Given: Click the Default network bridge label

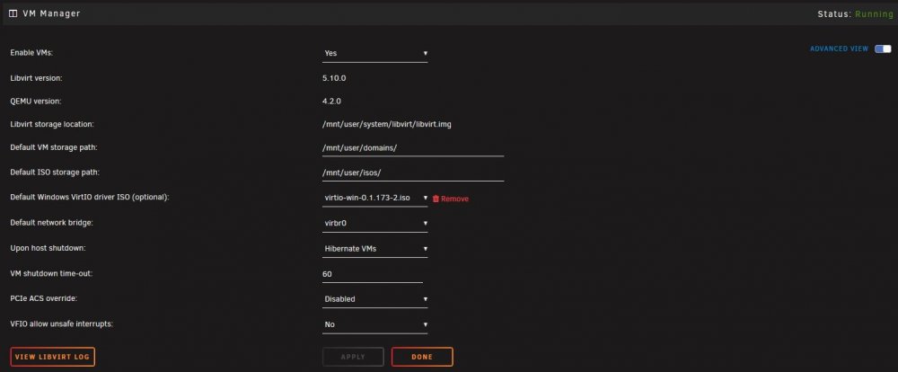Looking at the screenshot, I should [x=51, y=223].
